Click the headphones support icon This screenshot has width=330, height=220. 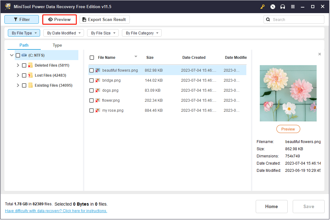(283, 7)
